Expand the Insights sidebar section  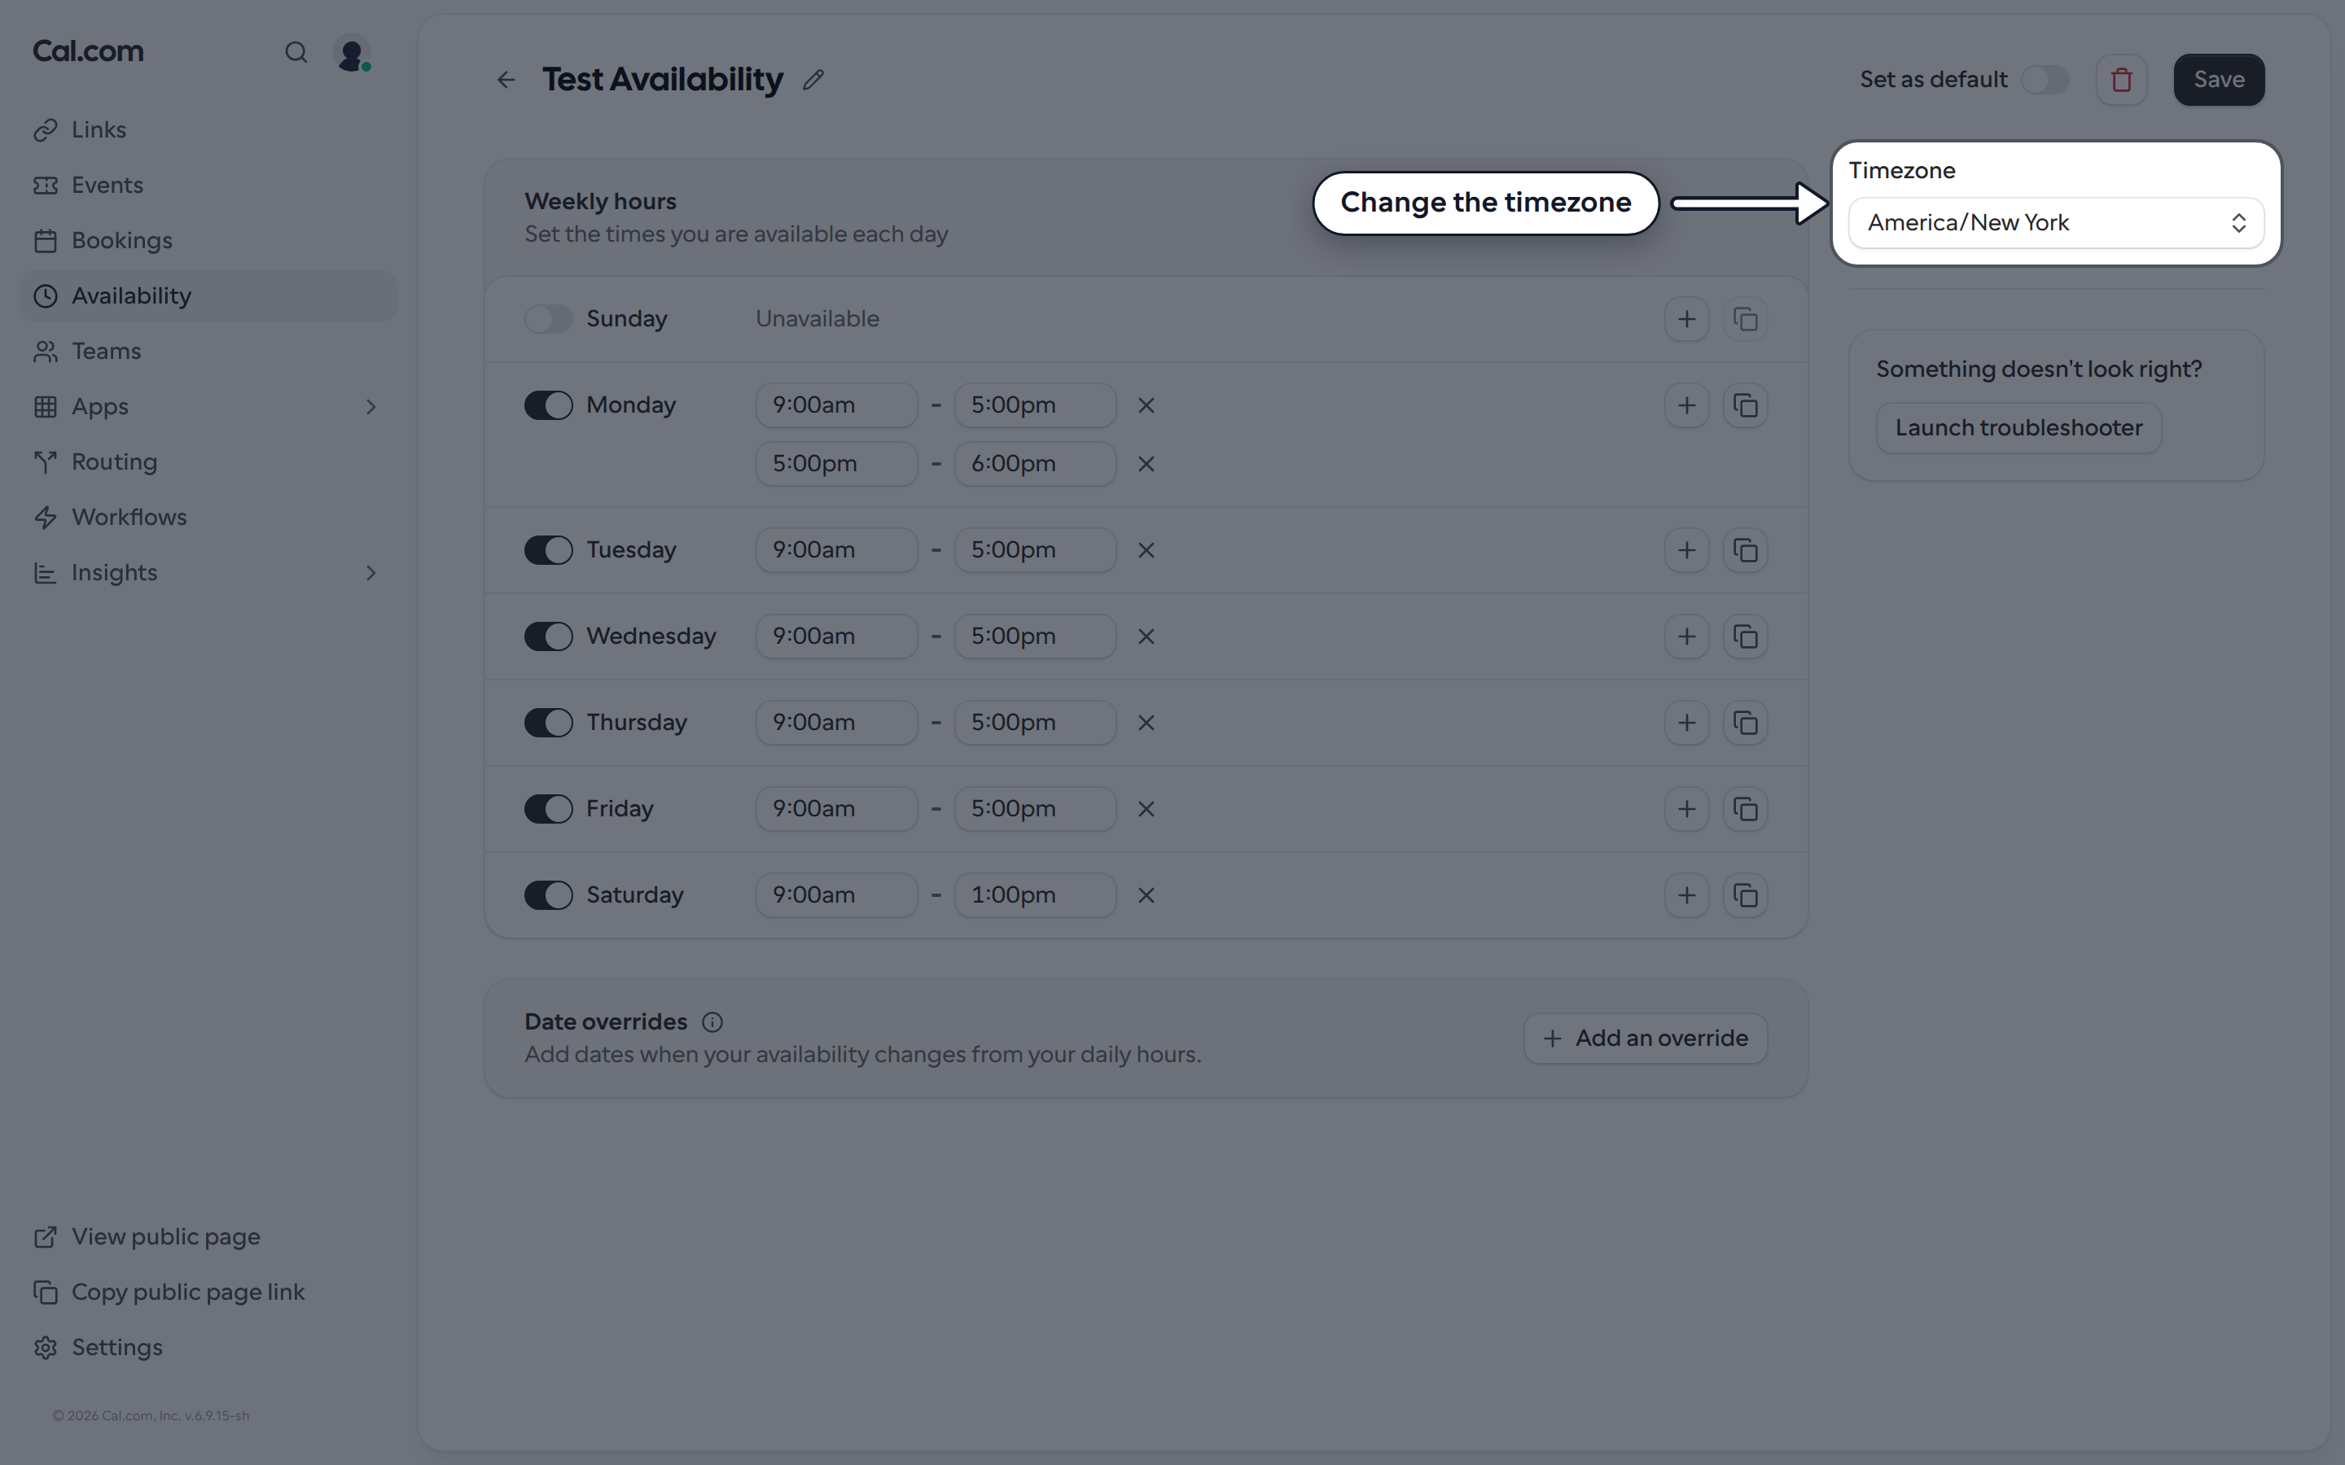tap(370, 573)
